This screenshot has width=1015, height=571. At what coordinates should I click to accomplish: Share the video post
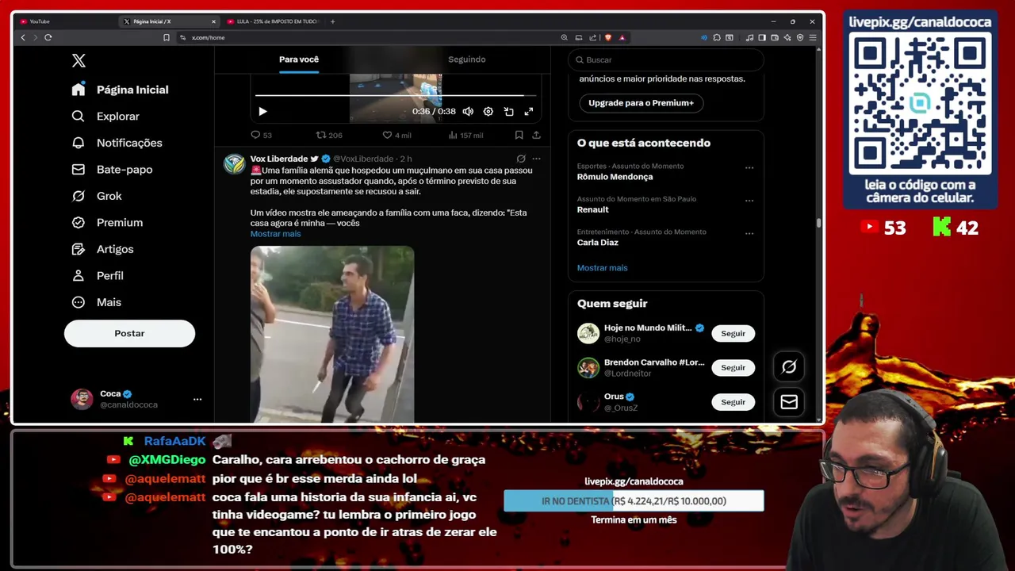tap(536, 135)
